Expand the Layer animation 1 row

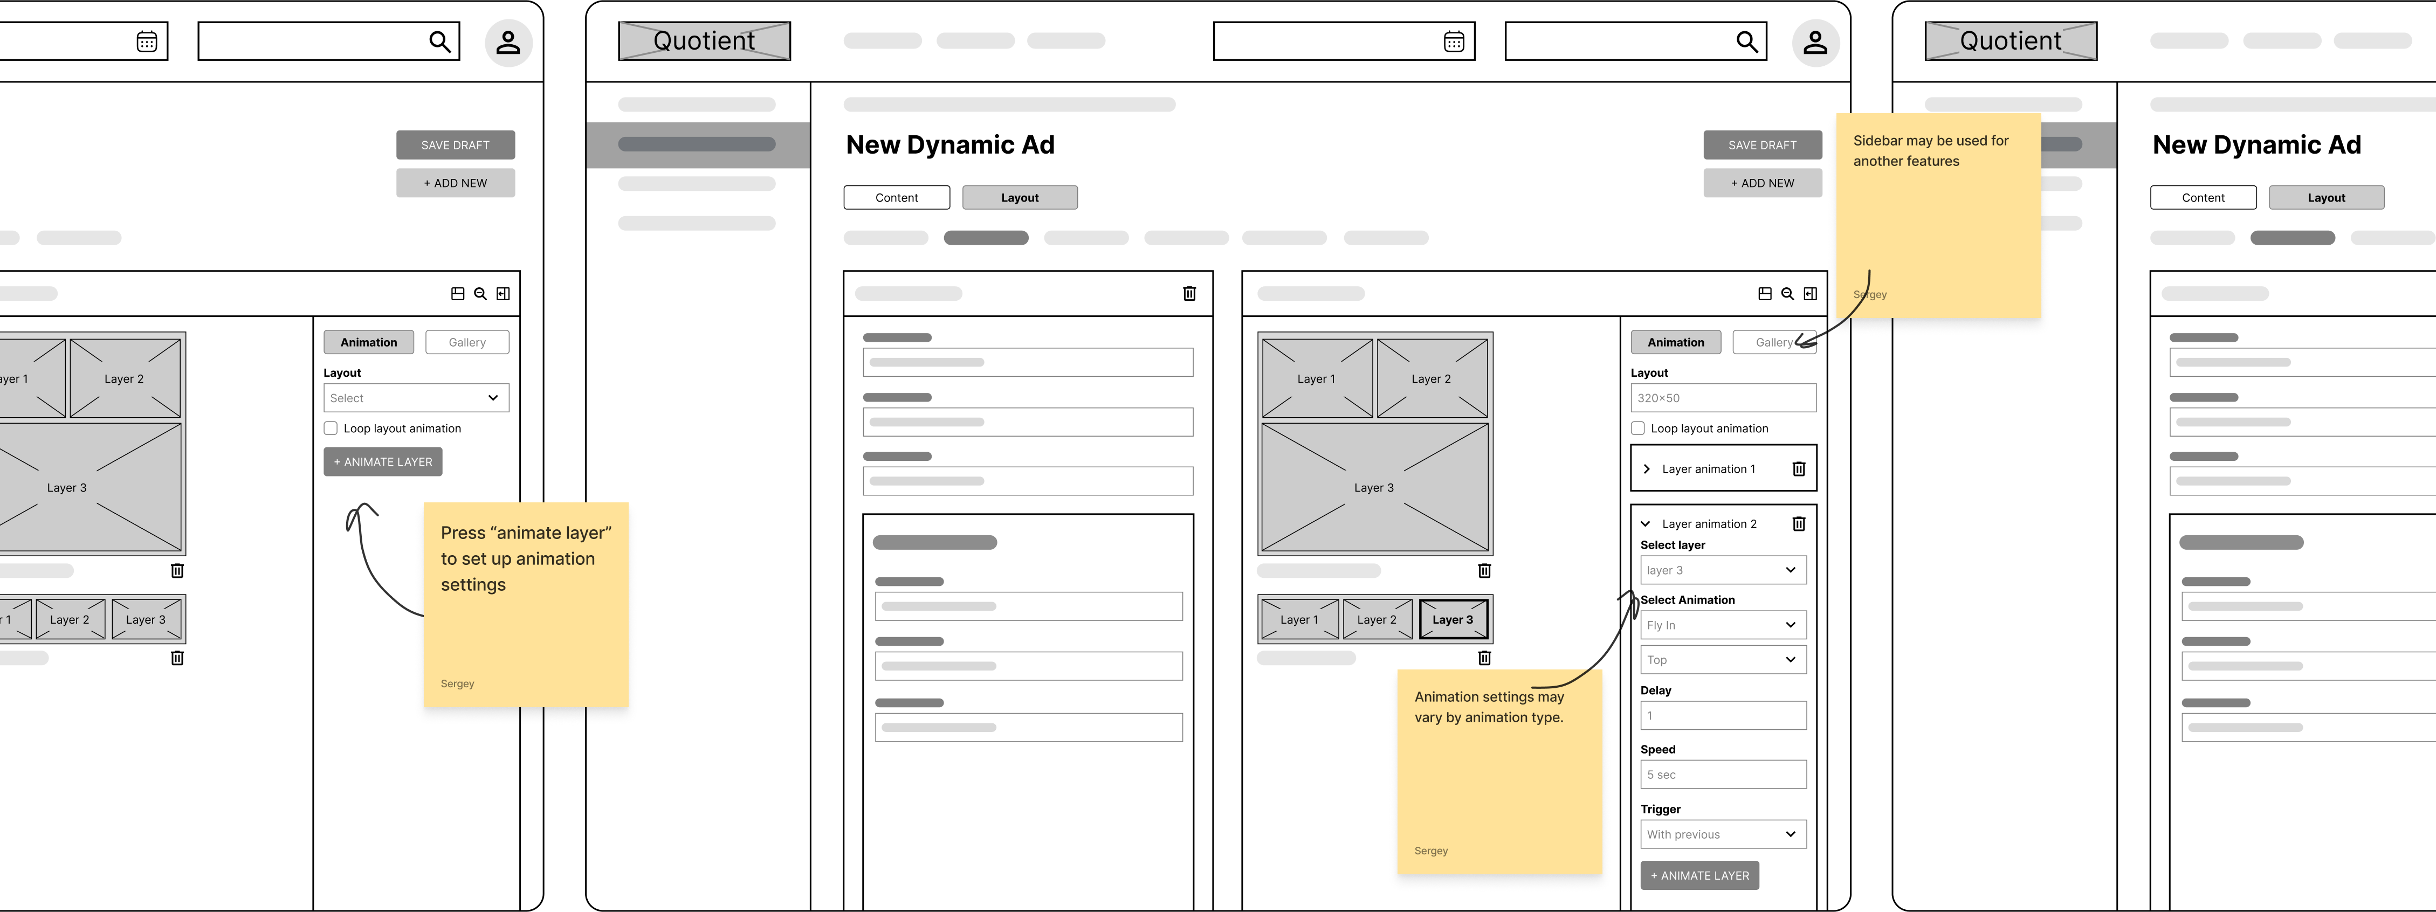1647,469
